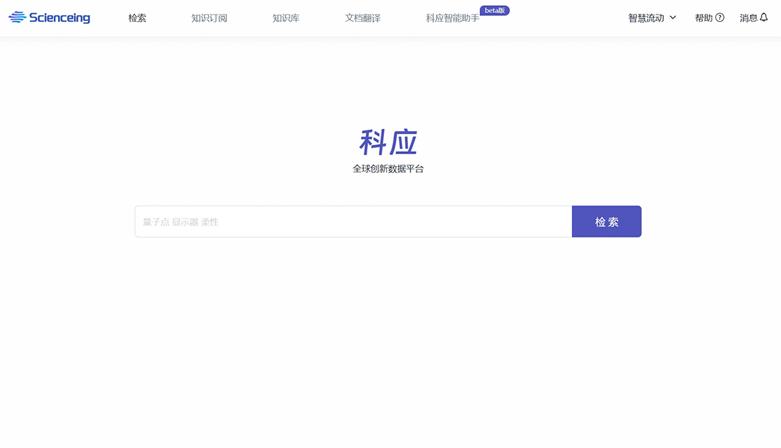Expand the chevron beside 智慧流动

tap(673, 17)
